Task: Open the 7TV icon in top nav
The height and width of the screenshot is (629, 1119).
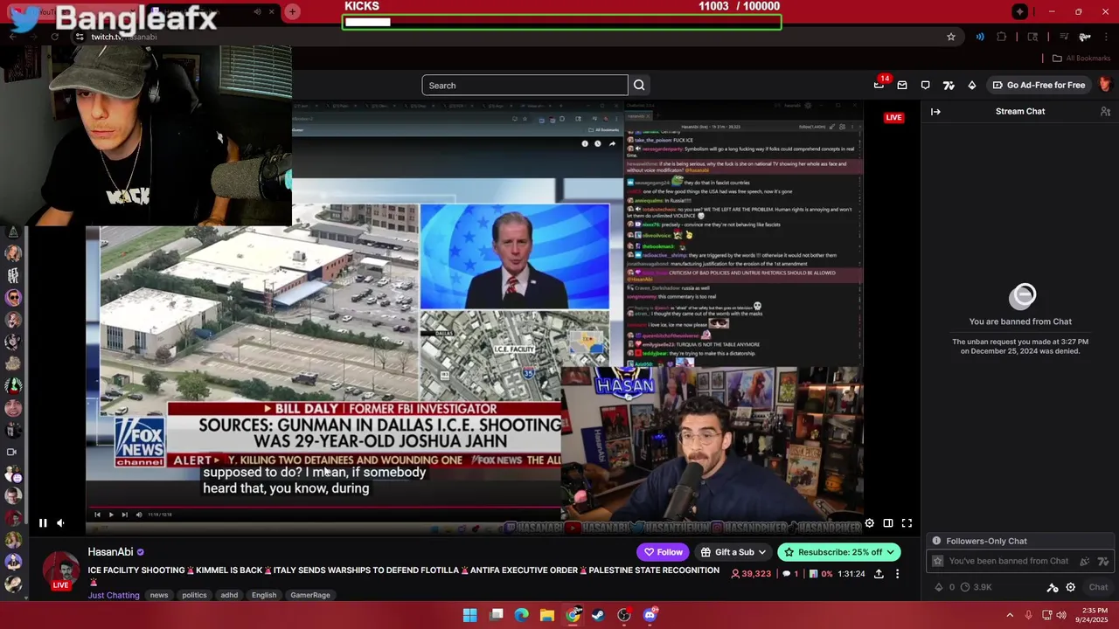Action: coord(949,85)
